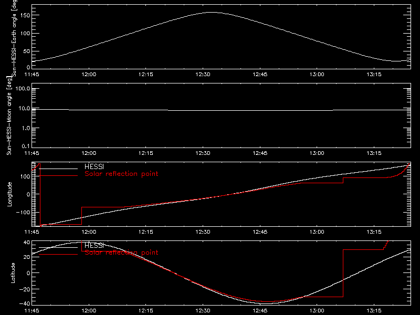Image resolution: width=420 pixels, height=315 pixels.
Task: Click 13:15 time label under Latitude plot
Action: pos(374,311)
